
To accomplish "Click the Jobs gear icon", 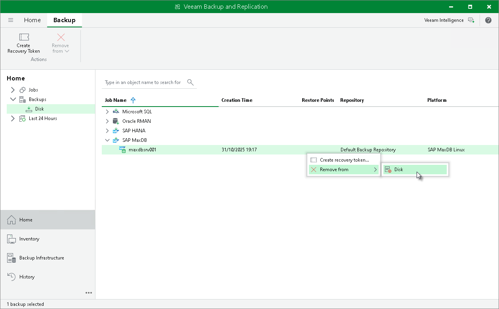I will [x=23, y=90].
